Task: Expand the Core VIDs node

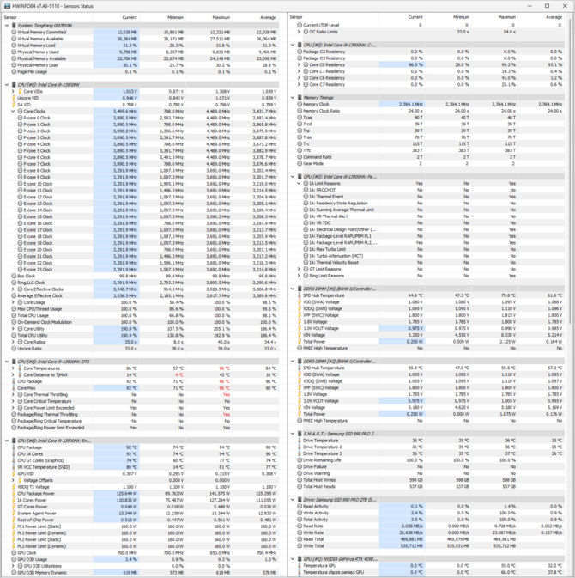Action: click(x=14, y=91)
